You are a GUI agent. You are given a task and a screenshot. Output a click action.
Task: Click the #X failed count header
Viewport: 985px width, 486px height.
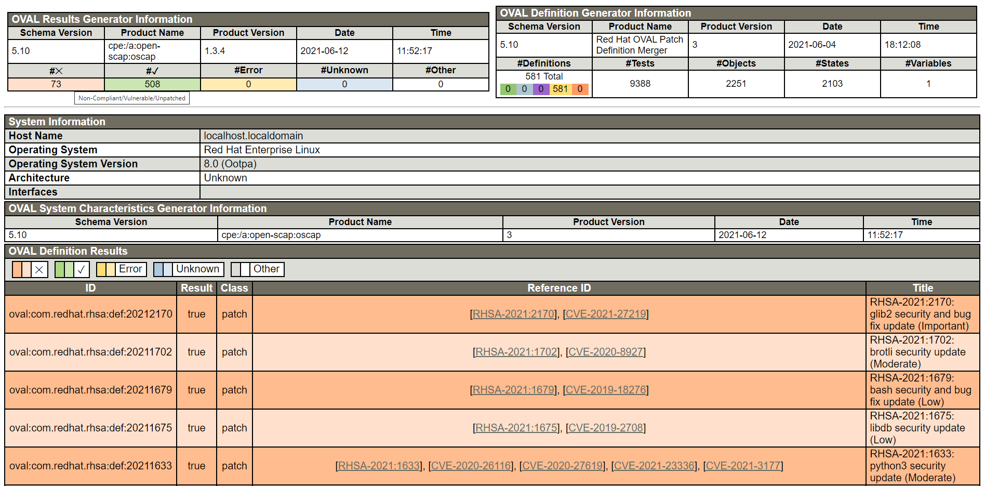(56, 71)
